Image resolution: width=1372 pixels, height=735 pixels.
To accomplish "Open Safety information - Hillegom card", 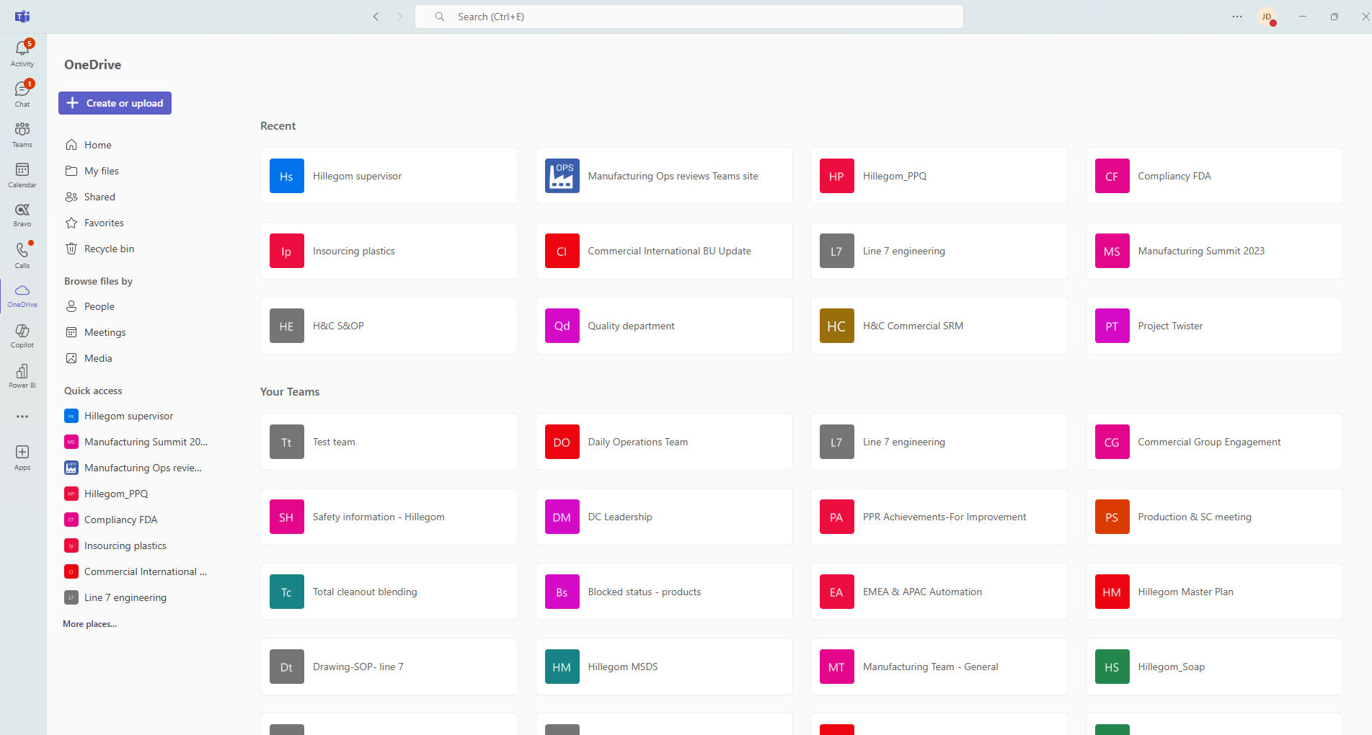I will [389, 517].
